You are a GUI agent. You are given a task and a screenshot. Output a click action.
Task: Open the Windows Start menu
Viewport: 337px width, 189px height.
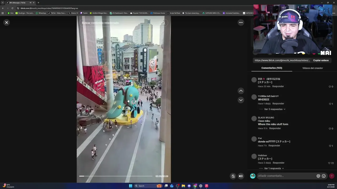tap(131, 186)
